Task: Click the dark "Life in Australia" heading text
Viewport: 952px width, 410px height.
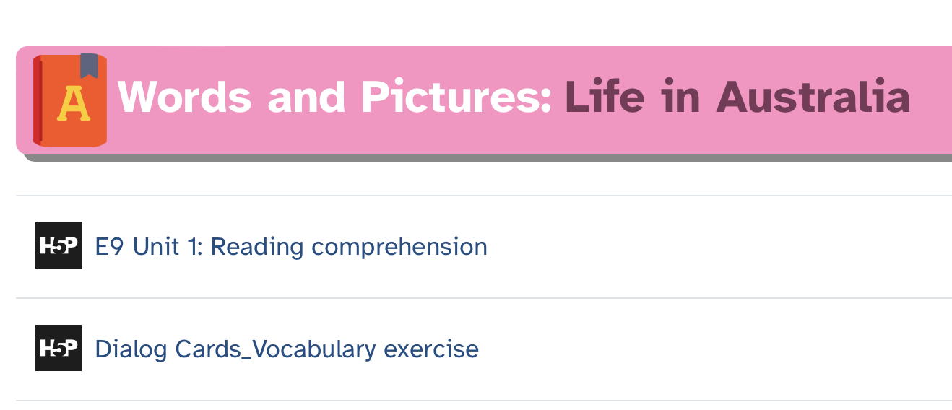Action: 737,97
